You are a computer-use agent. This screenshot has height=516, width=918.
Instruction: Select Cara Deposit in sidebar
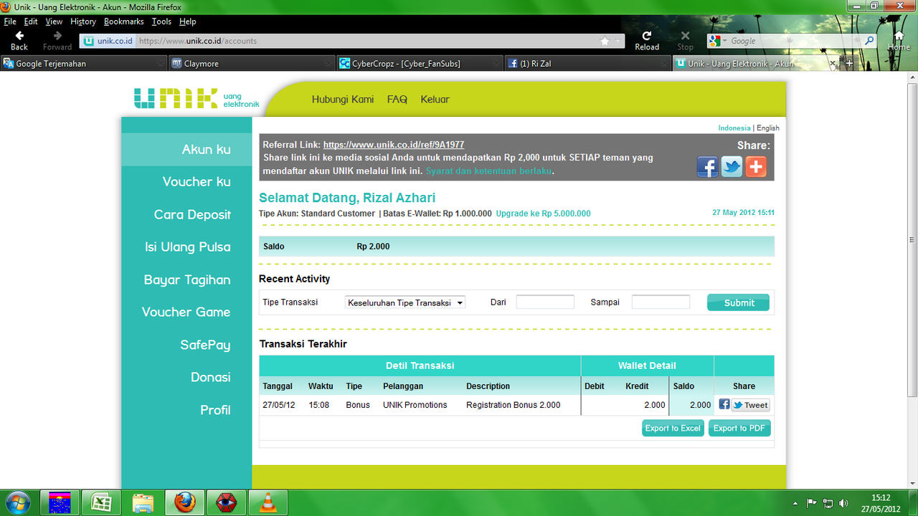point(192,214)
